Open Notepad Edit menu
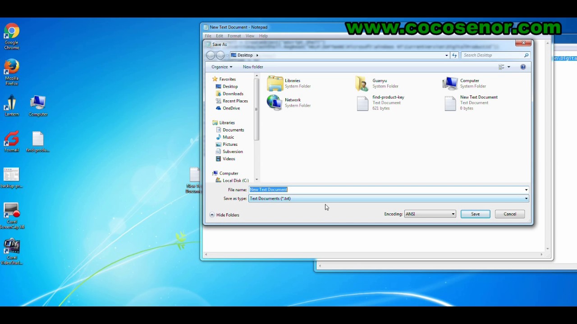This screenshot has width=577, height=324. coord(220,36)
